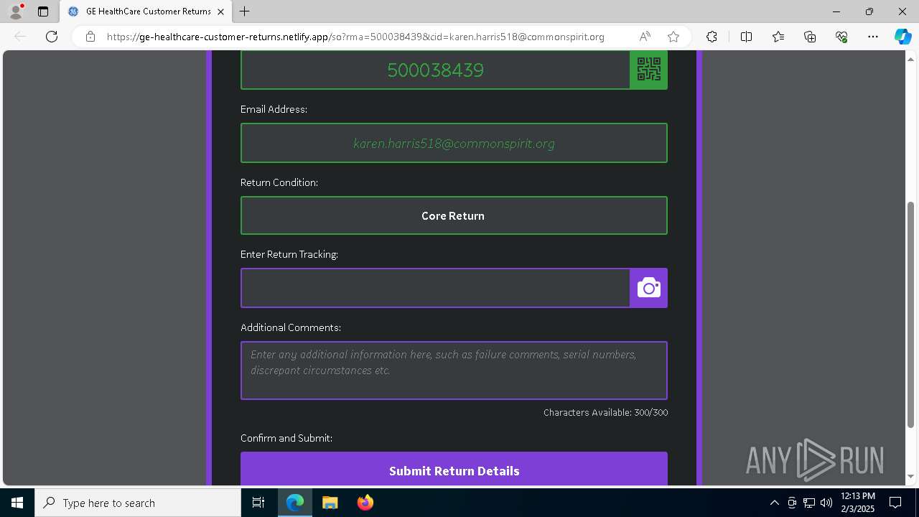Viewport: 919px width, 517px height.
Task: Restore down the browser window
Action: pos(869,11)
